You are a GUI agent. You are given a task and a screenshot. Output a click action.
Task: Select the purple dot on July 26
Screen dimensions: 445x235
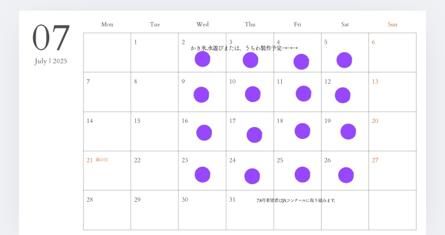click(x=346, y=175)
